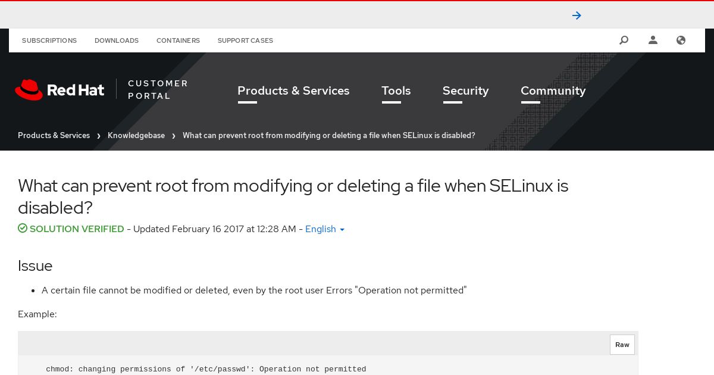
Task: Open the Containers link
Action: pos(178,40)
